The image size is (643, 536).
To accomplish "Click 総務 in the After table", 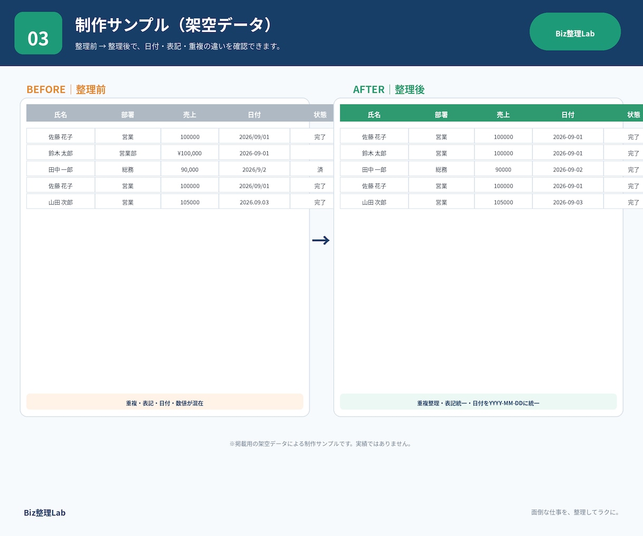I will coord(441,169).
